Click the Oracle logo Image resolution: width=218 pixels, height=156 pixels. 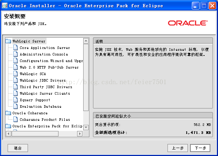[188, 23]
